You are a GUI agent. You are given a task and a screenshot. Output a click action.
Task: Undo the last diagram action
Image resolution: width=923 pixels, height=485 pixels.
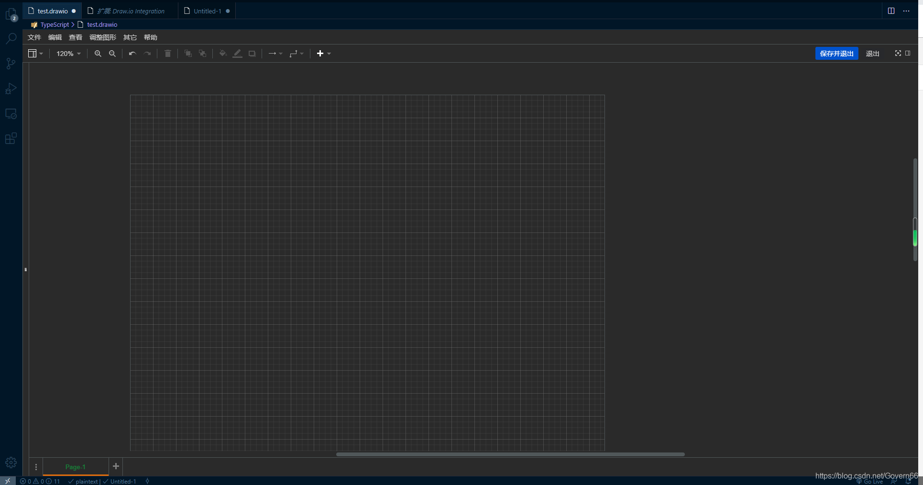[x=132, y=54]
